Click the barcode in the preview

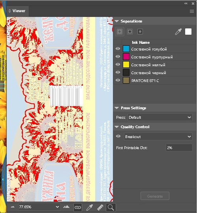(66, 96)
